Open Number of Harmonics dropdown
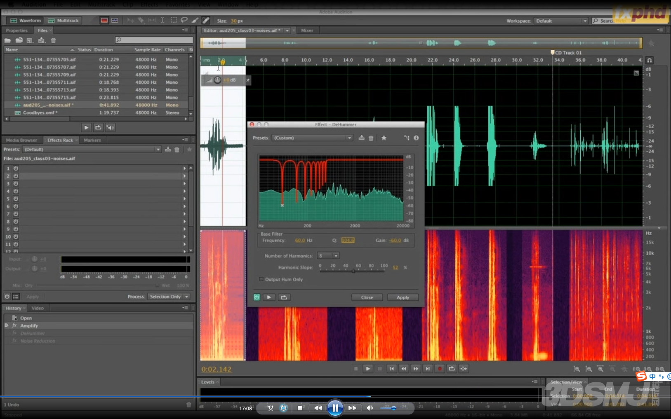 pyautogui.click(x=328, y=256)
